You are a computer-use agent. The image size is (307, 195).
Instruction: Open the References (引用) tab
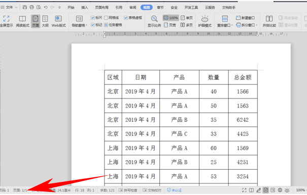point(119,8)
